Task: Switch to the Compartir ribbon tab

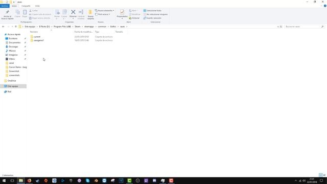Action: [26, 6]
